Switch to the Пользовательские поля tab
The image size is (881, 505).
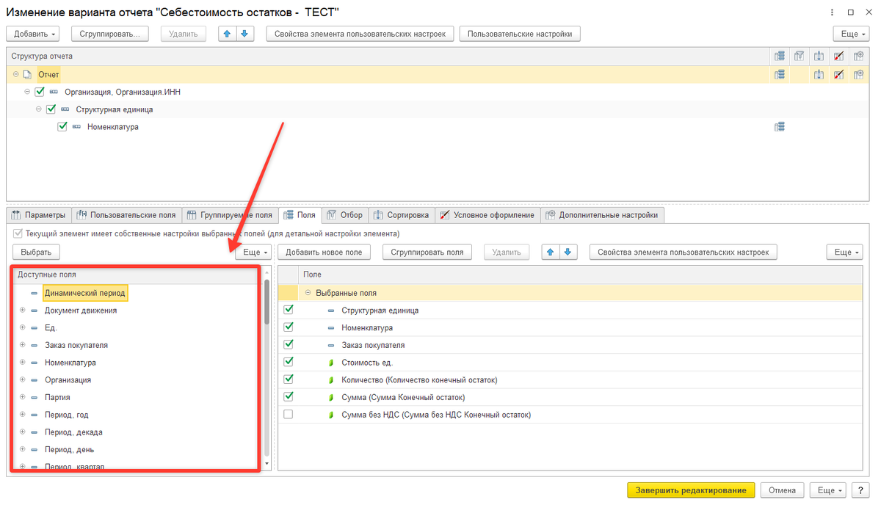126,215
